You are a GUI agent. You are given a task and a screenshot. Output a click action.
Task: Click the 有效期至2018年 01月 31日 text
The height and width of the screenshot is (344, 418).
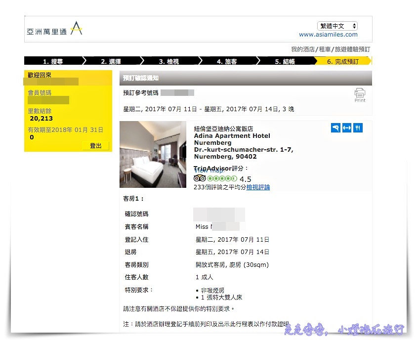(x=66, y=130)
